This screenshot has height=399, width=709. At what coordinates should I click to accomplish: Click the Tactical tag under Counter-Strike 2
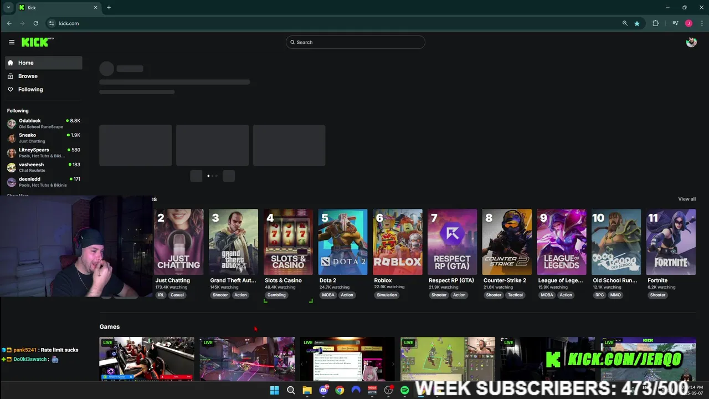(x=515, y=295)
